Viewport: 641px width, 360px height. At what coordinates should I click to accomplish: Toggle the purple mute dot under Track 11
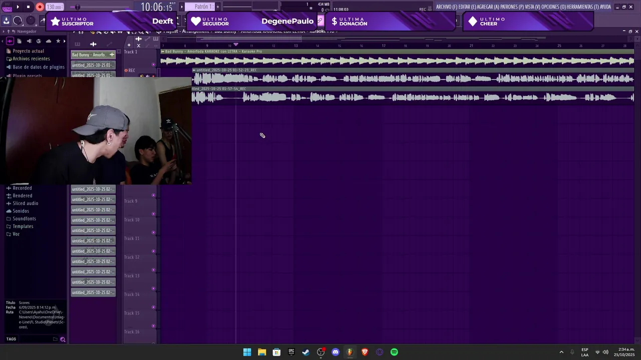pos(153,251)
